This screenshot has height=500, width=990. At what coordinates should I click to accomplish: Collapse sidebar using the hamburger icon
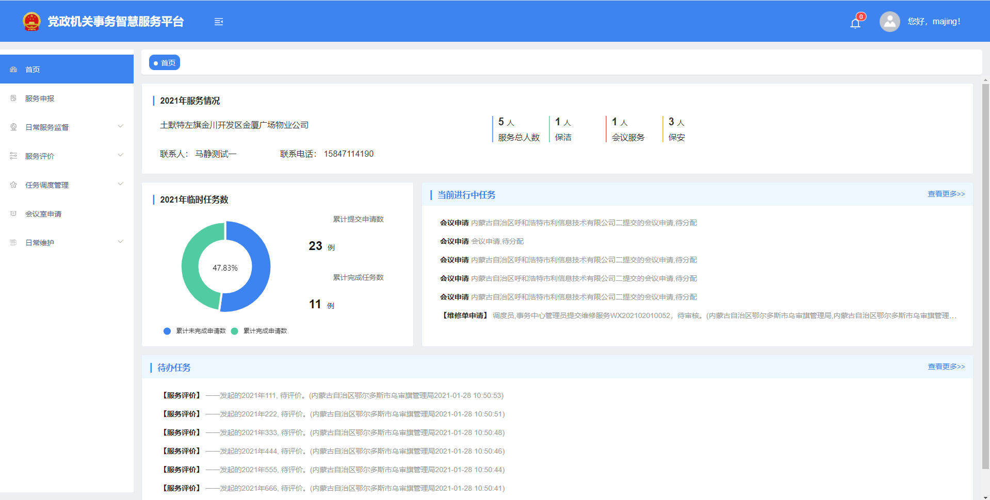click(x=219, y=22)
